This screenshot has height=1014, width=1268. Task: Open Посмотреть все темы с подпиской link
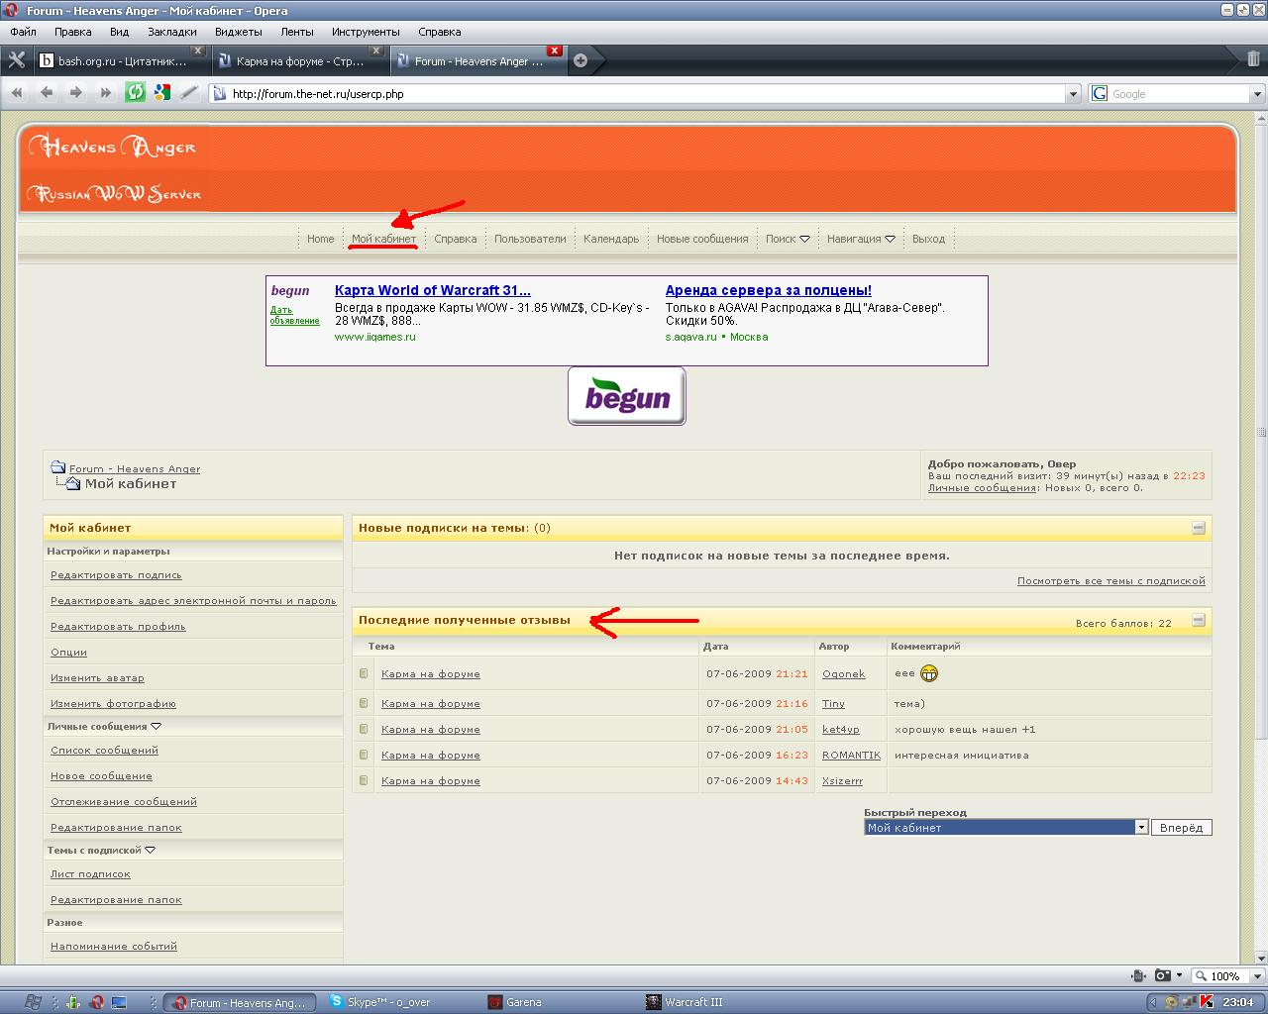tap(1111, 581)
